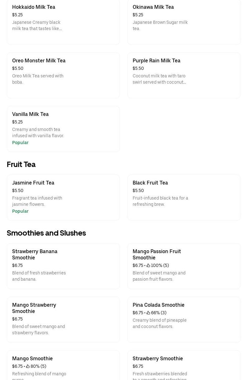Click the Smoothies and Slushes section header
This screenshot has height=380, width=251.
46,233
